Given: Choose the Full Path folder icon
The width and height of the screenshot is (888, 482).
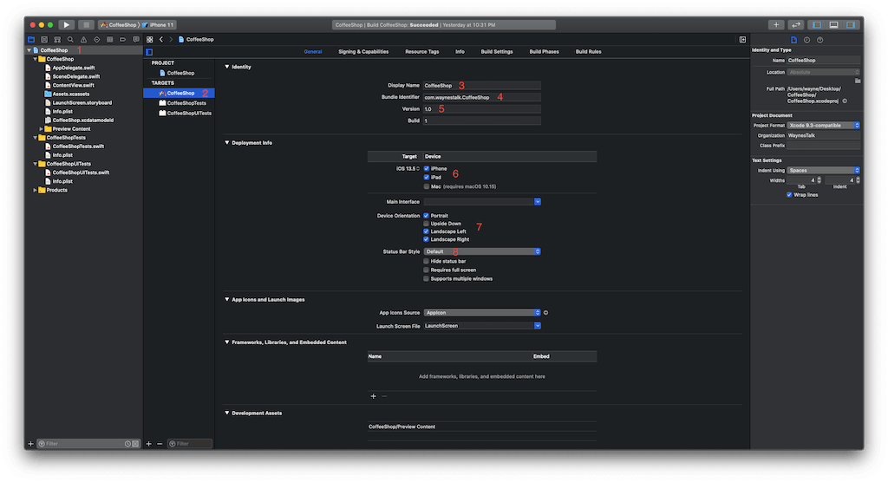Looking at the screenshot, I should coord(858,81).
